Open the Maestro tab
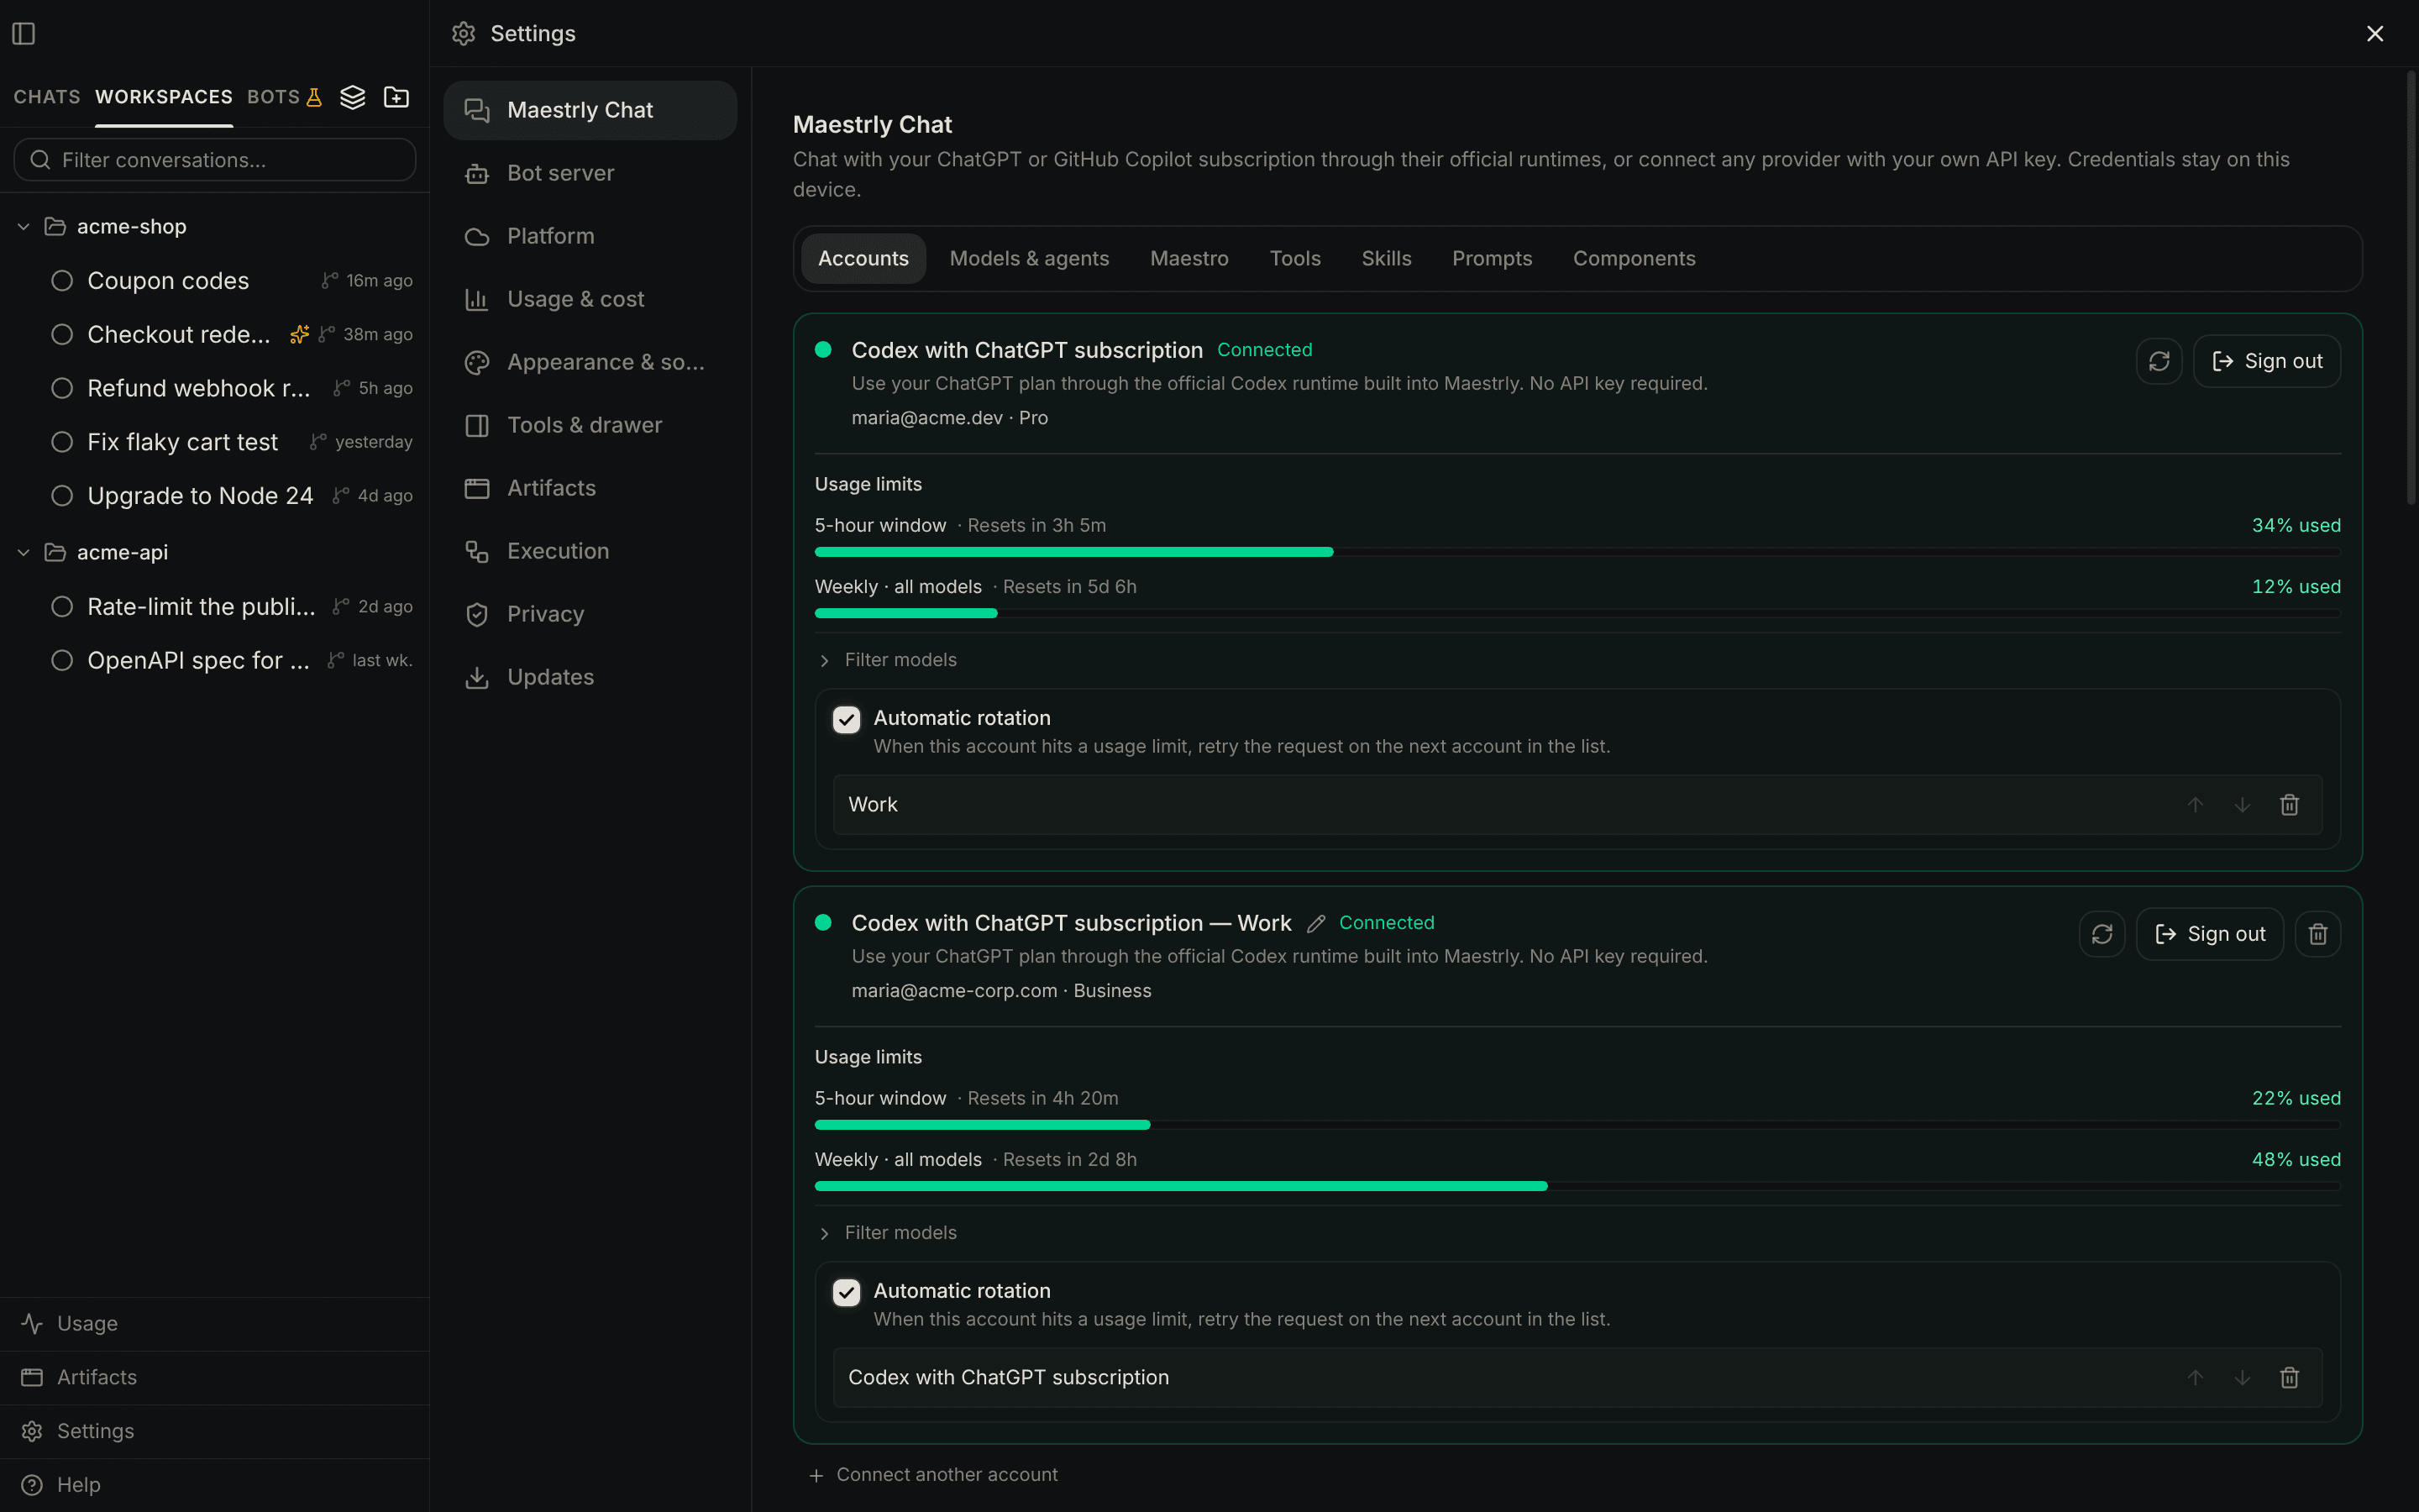 pyautogui.click(x=1189, y=259)
